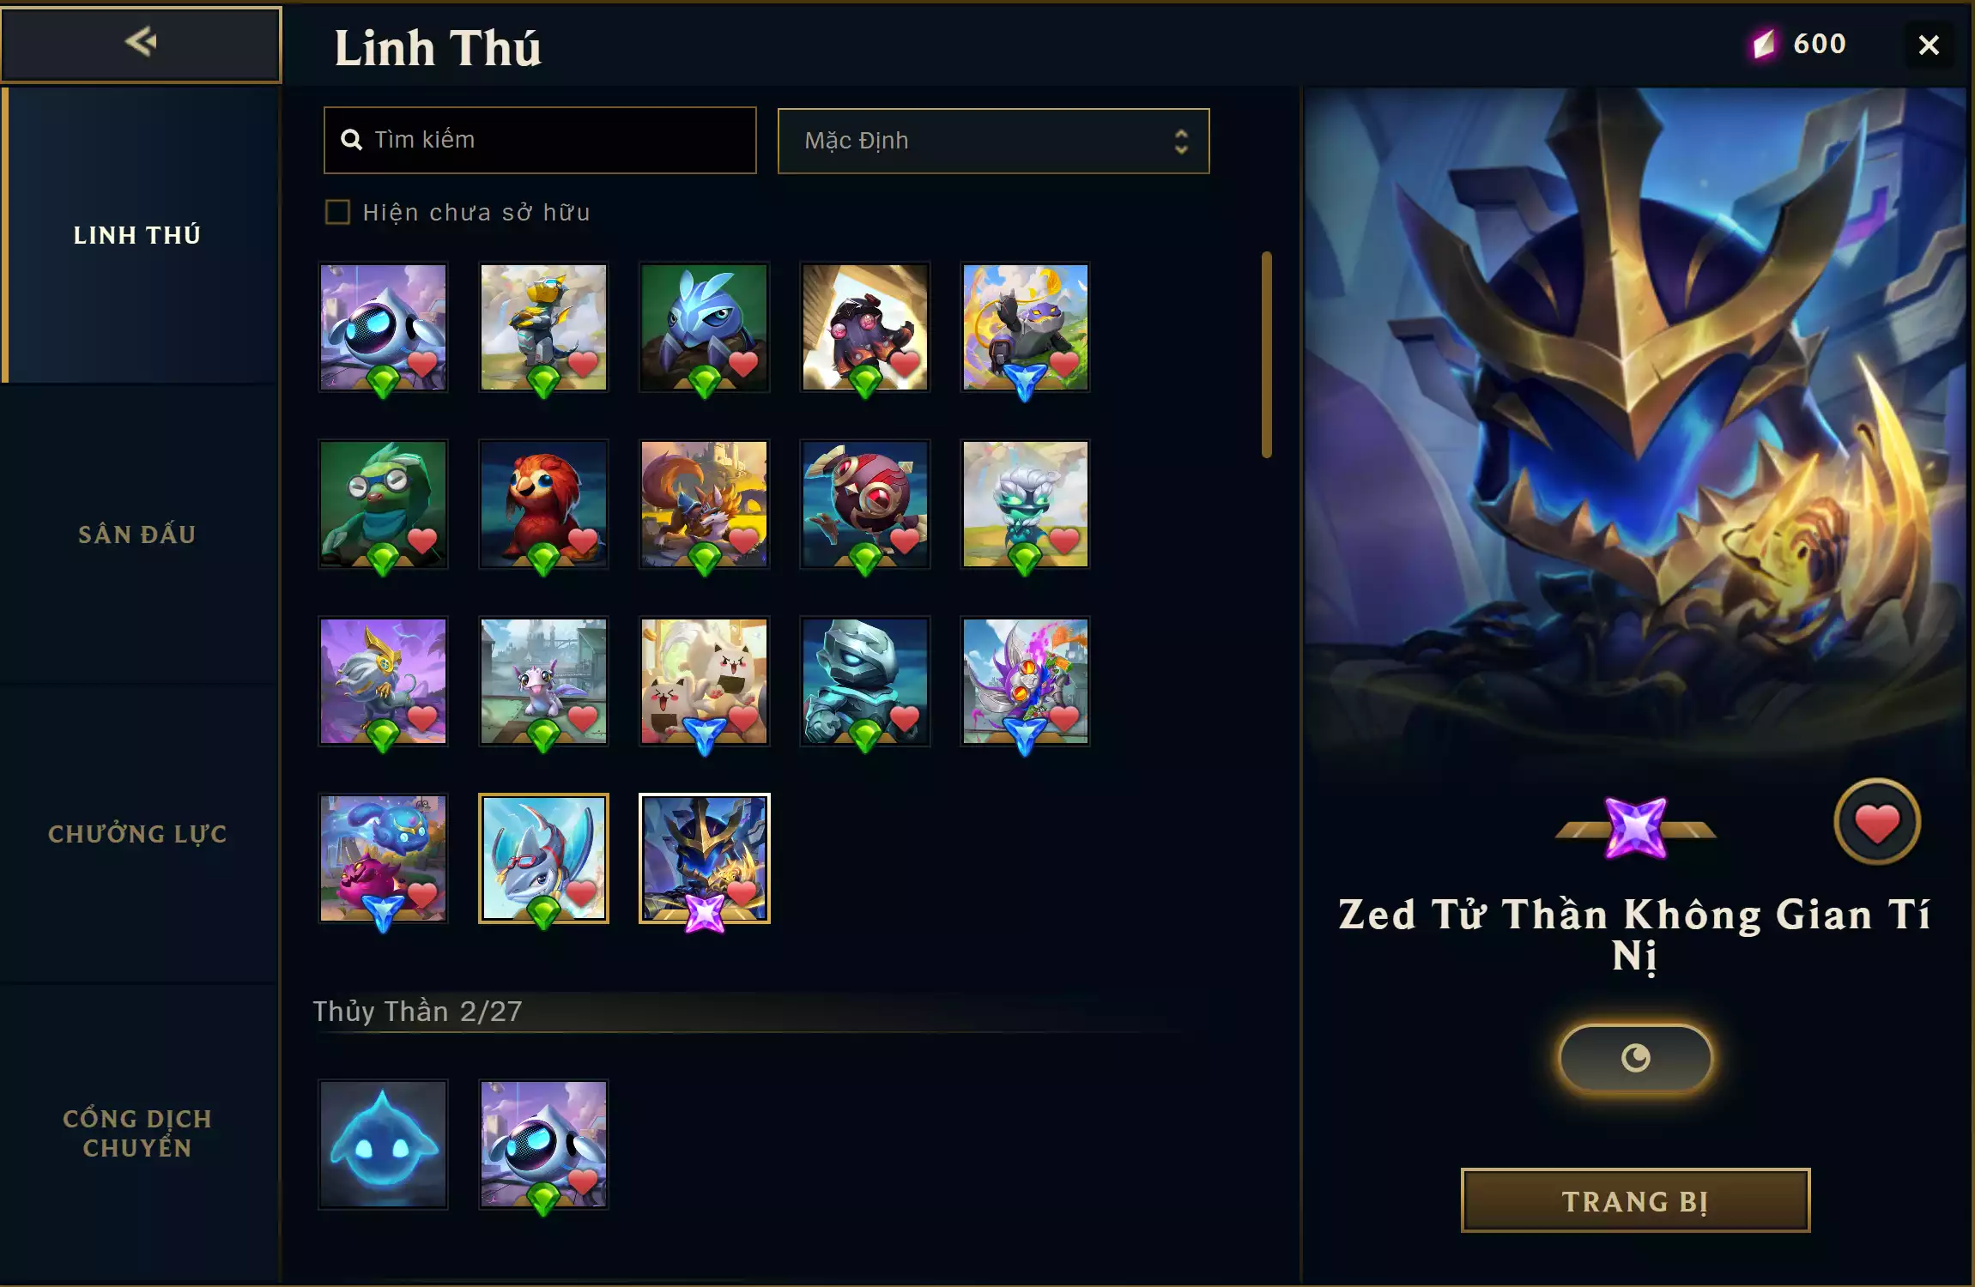Pick the shark with goggles little legend

coord(543,858)
